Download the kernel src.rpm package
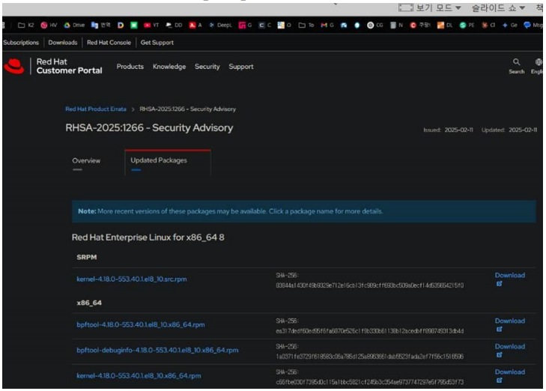The image size is (546, 391). [x=510, y=275]
